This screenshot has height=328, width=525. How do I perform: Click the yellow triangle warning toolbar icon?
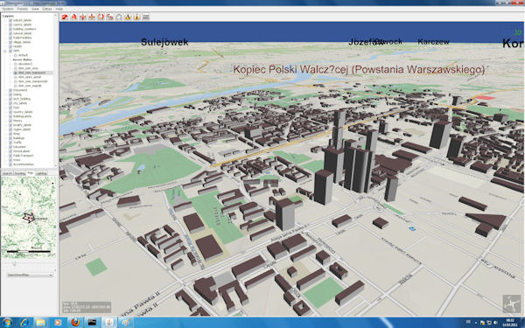[128, 17]
